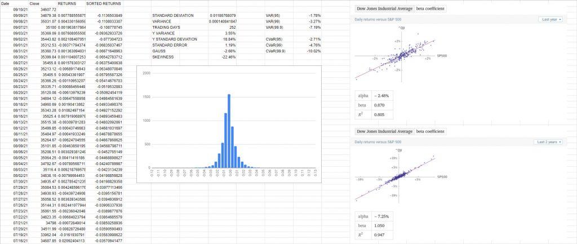Open the "Last 2 years" period dropdown

pos(549,141)
